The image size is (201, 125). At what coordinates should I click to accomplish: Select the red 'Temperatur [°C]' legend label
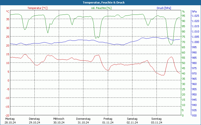[x=37, y=8]
